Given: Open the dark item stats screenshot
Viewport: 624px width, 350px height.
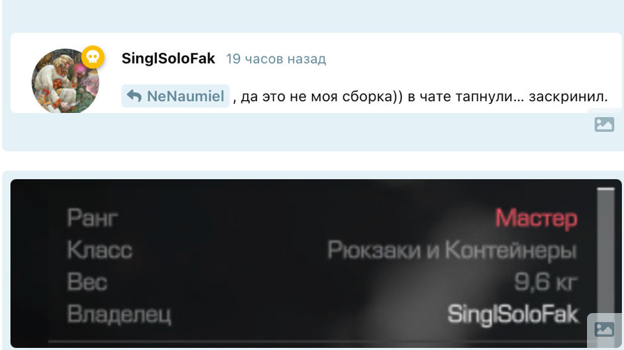Looking at the screenshot, I should (x=316, y=264).
